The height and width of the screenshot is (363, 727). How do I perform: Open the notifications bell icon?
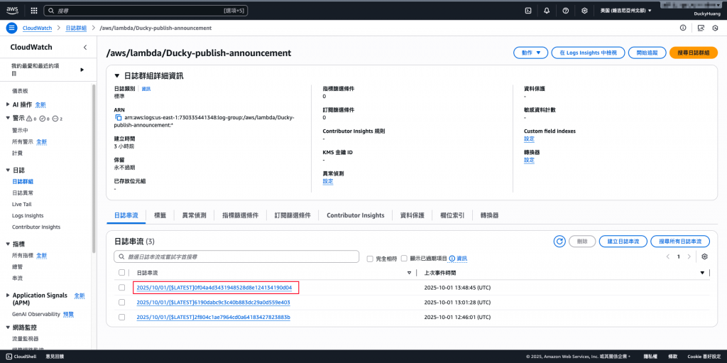[x=547, y=10]
